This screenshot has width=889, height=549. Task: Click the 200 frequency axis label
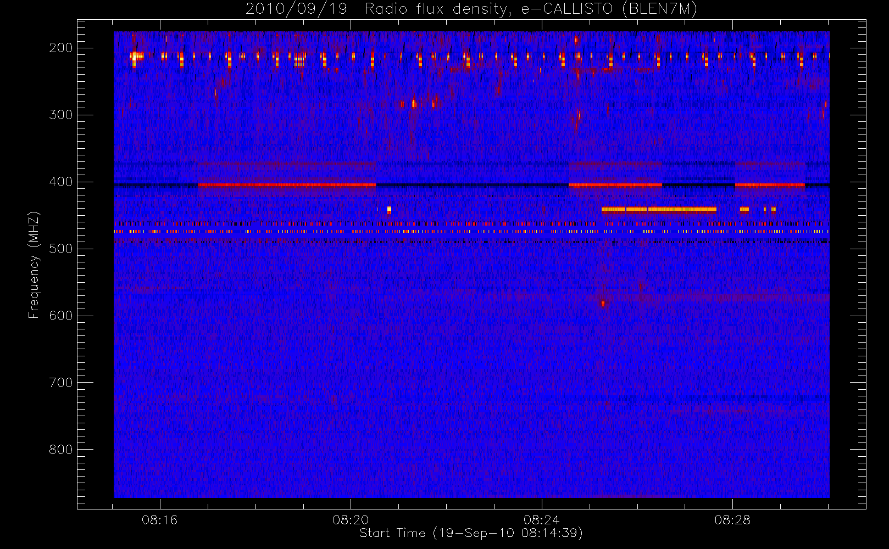pos(61,48)
